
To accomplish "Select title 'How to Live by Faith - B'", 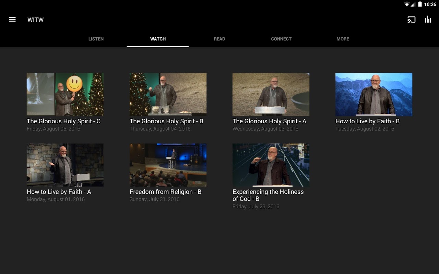I will [368, 121].
